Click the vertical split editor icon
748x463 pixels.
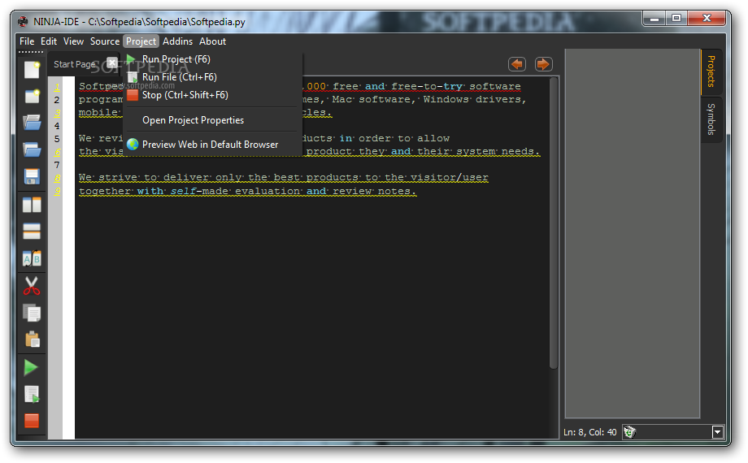[x=32, y=205]
